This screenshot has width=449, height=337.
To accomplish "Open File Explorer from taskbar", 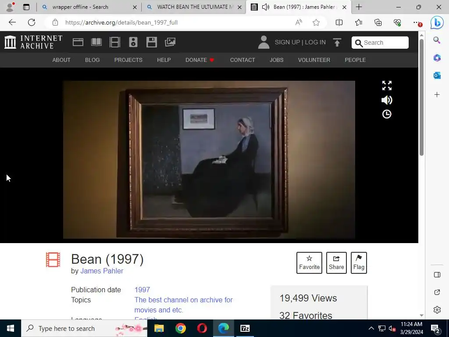I will (x=159, y=328).
